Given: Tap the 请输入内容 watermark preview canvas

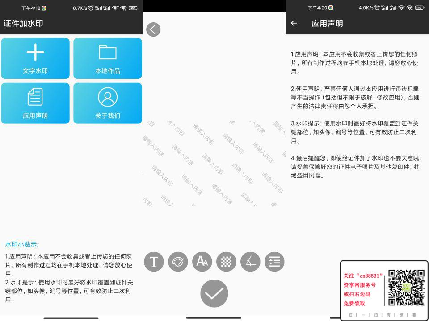Looking at the screenshot, I should [214, 163].
